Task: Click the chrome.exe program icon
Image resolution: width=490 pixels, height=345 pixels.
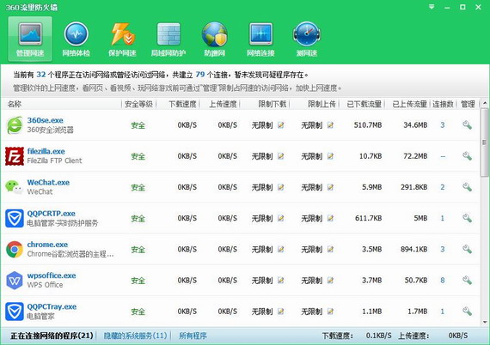Action: [15, 249]
